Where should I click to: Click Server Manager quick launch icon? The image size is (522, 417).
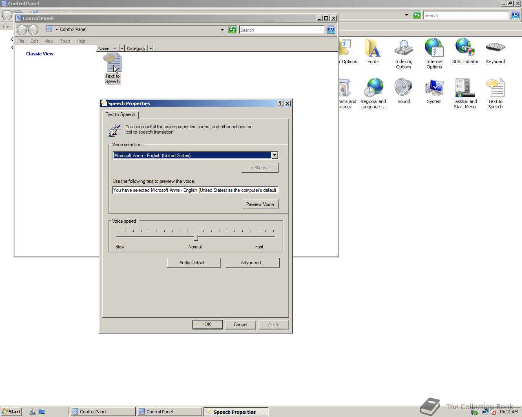click(32, 412)
